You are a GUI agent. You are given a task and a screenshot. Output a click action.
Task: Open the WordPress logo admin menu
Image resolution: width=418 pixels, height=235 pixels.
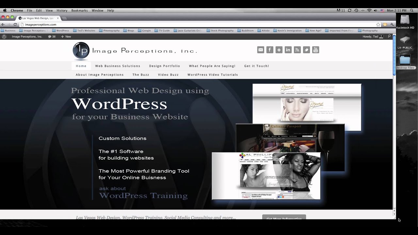[x=4, y=37]
